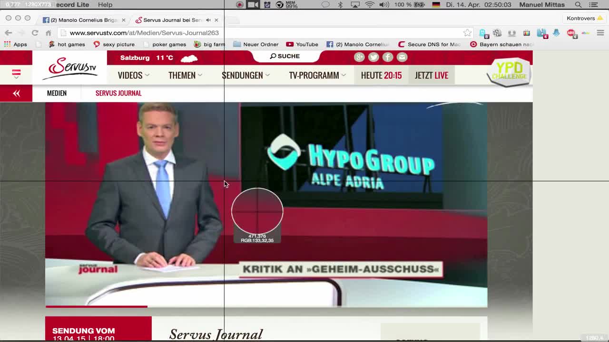Expand the TV-PROGRAMM dropdown menu
Image resolution: width=609 pixels, height=342 pixels.
[x=317, y=75]
